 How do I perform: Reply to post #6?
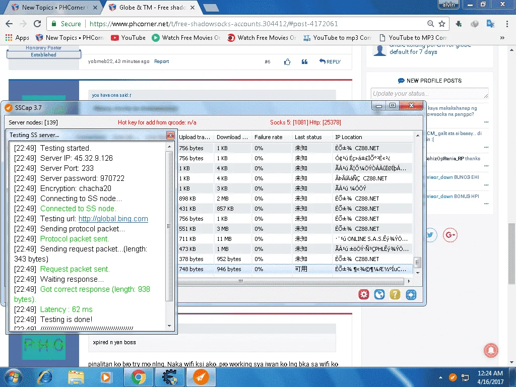point(330,61)
